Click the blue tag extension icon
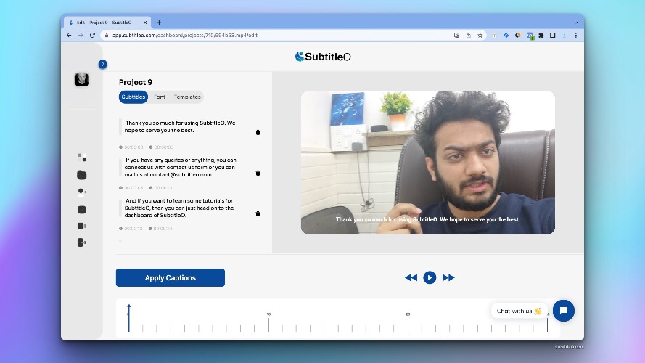Viewport: 645px width, 363px height. [x=506, y=36]
